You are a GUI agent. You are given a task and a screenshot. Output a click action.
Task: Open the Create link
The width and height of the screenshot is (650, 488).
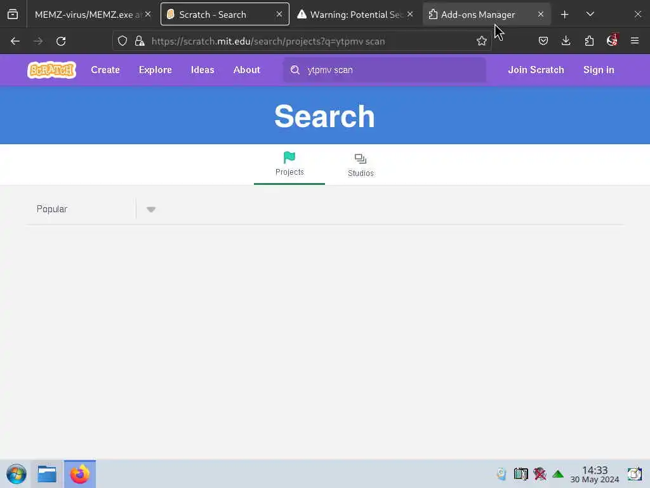pos(105,70)
